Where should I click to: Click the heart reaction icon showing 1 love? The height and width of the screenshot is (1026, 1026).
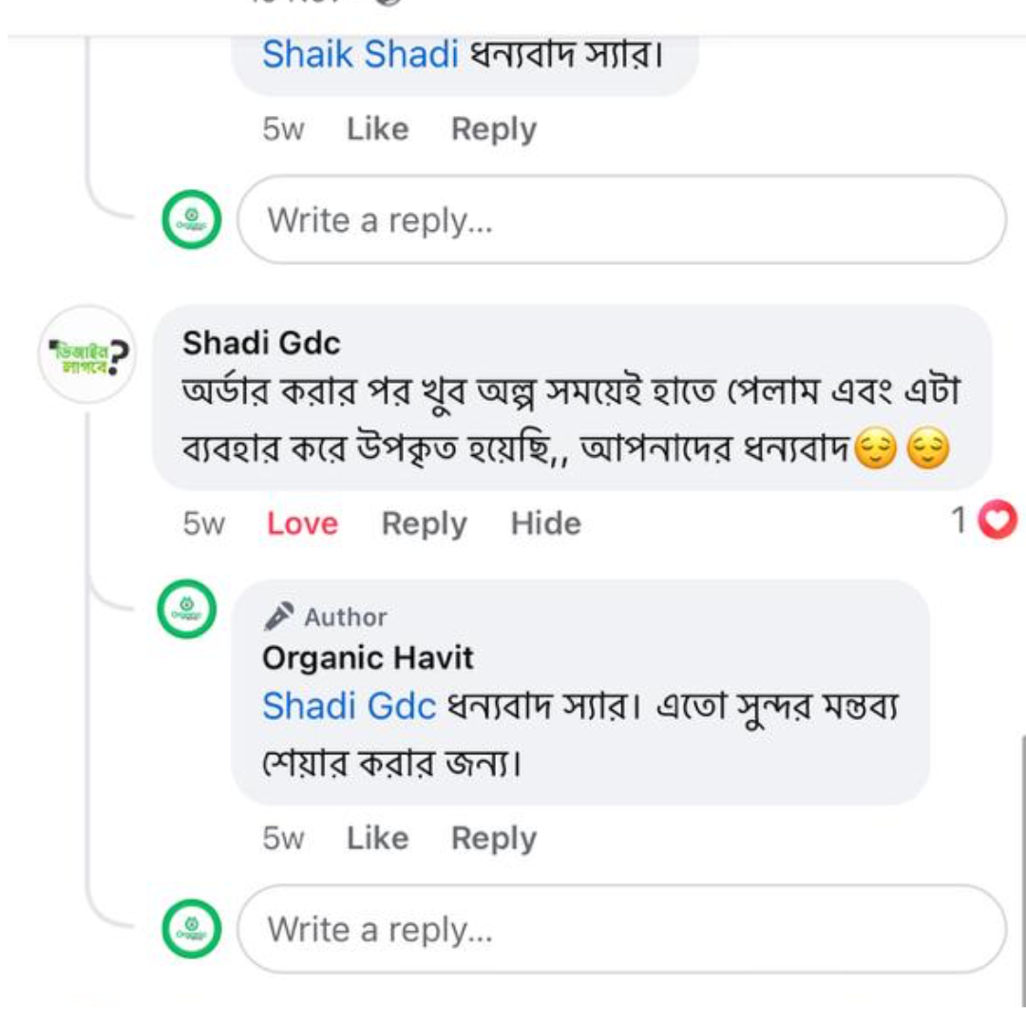pyautogui.click(x=997, y=522)
